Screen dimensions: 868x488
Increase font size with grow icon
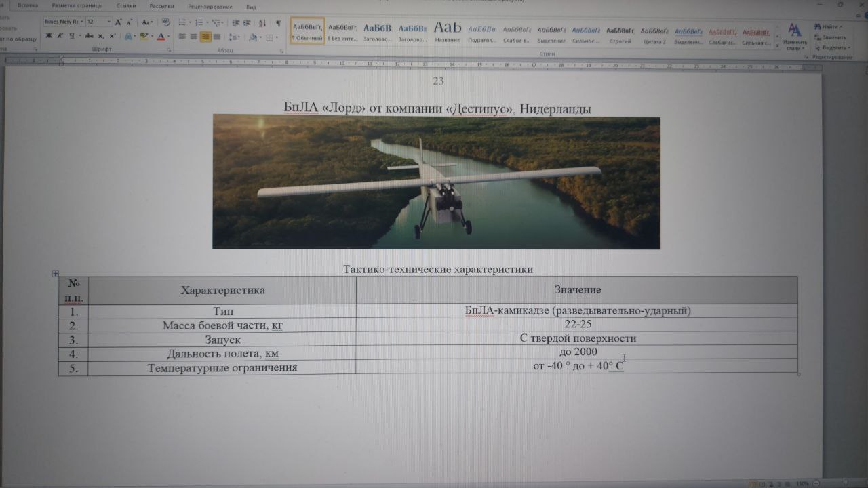coord(119,22)
